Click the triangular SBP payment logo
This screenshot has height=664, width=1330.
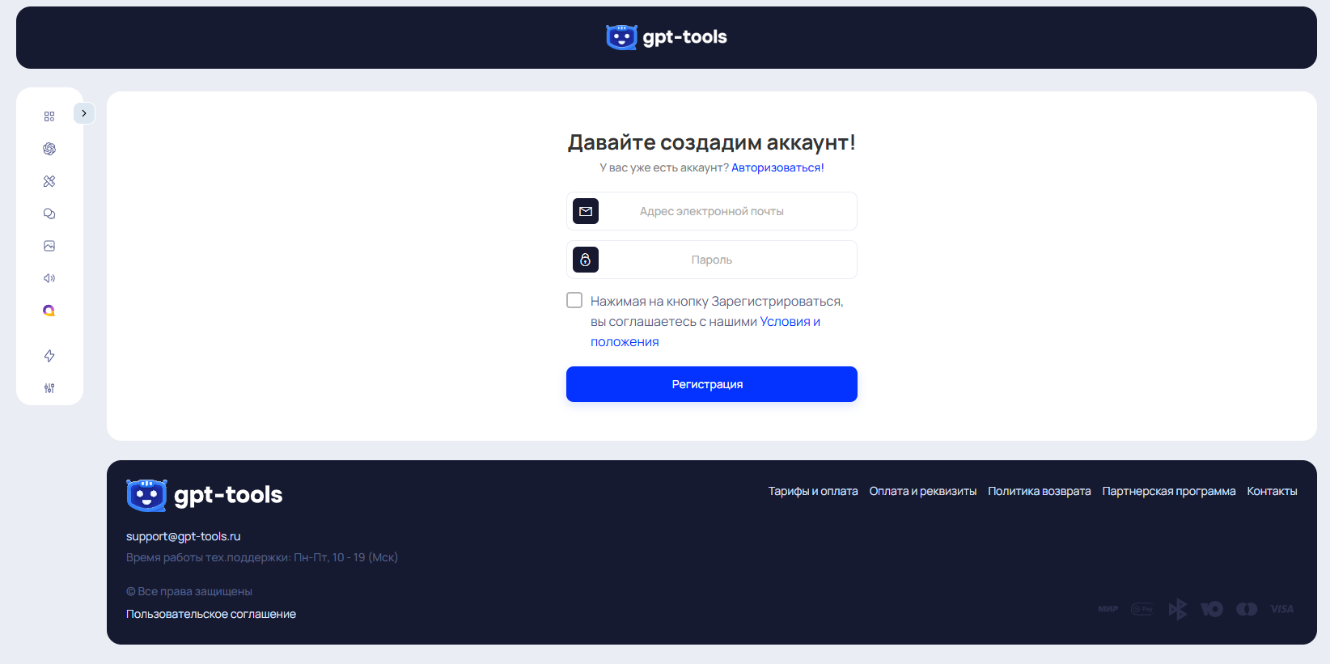point(1178,609)
